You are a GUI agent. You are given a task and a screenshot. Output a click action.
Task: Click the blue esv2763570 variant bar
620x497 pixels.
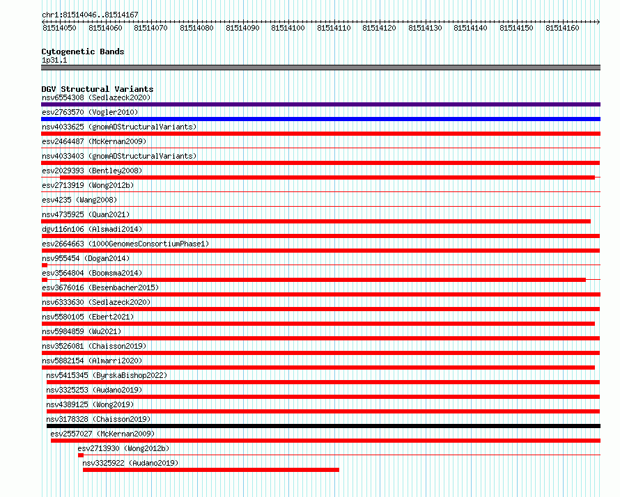[x=320, y=119]
